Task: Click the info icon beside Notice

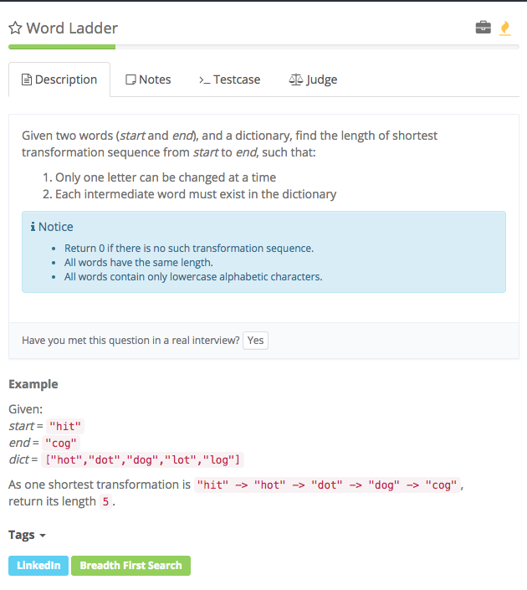Action: click(x=33, y=227)
